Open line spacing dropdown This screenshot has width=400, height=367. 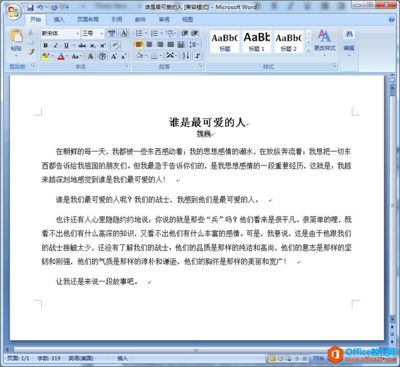[194, 45]
